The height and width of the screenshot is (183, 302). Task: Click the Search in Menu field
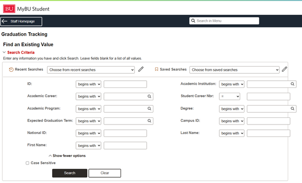point(224,21)
